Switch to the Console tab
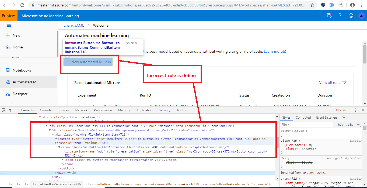Image resolution: width=367 pixels, height=188 pixels. click(46, 110)
